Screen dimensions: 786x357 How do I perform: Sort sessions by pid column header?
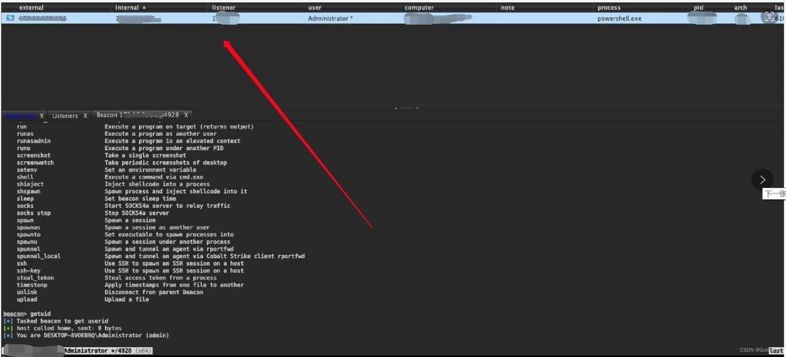(x=698, y=7)
